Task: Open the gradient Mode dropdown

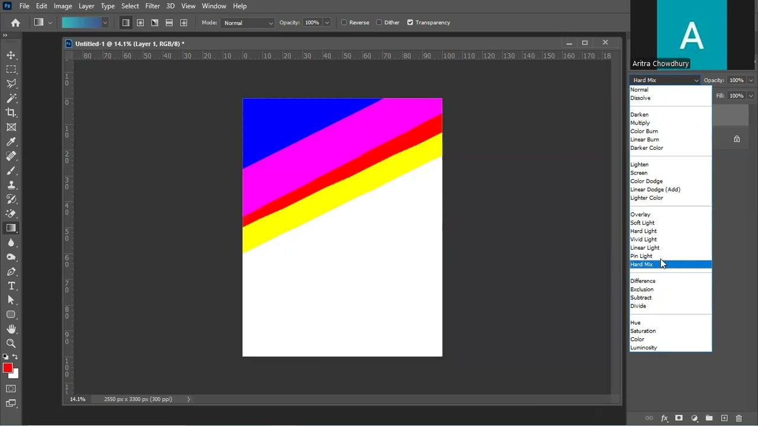Action: (x=248, y=22)
